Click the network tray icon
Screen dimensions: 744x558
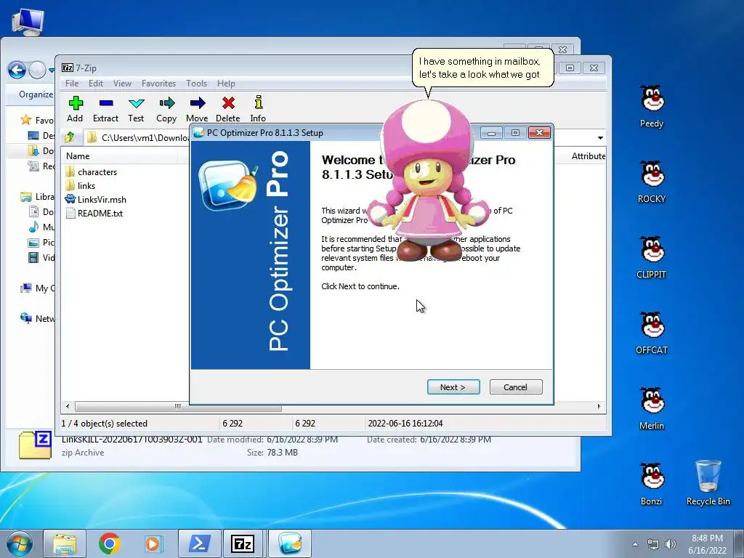[653, 543]
